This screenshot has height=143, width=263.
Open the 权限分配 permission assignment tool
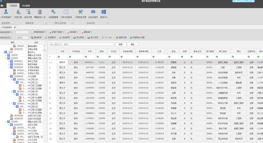pyautogui.click(x=18, y=14)
